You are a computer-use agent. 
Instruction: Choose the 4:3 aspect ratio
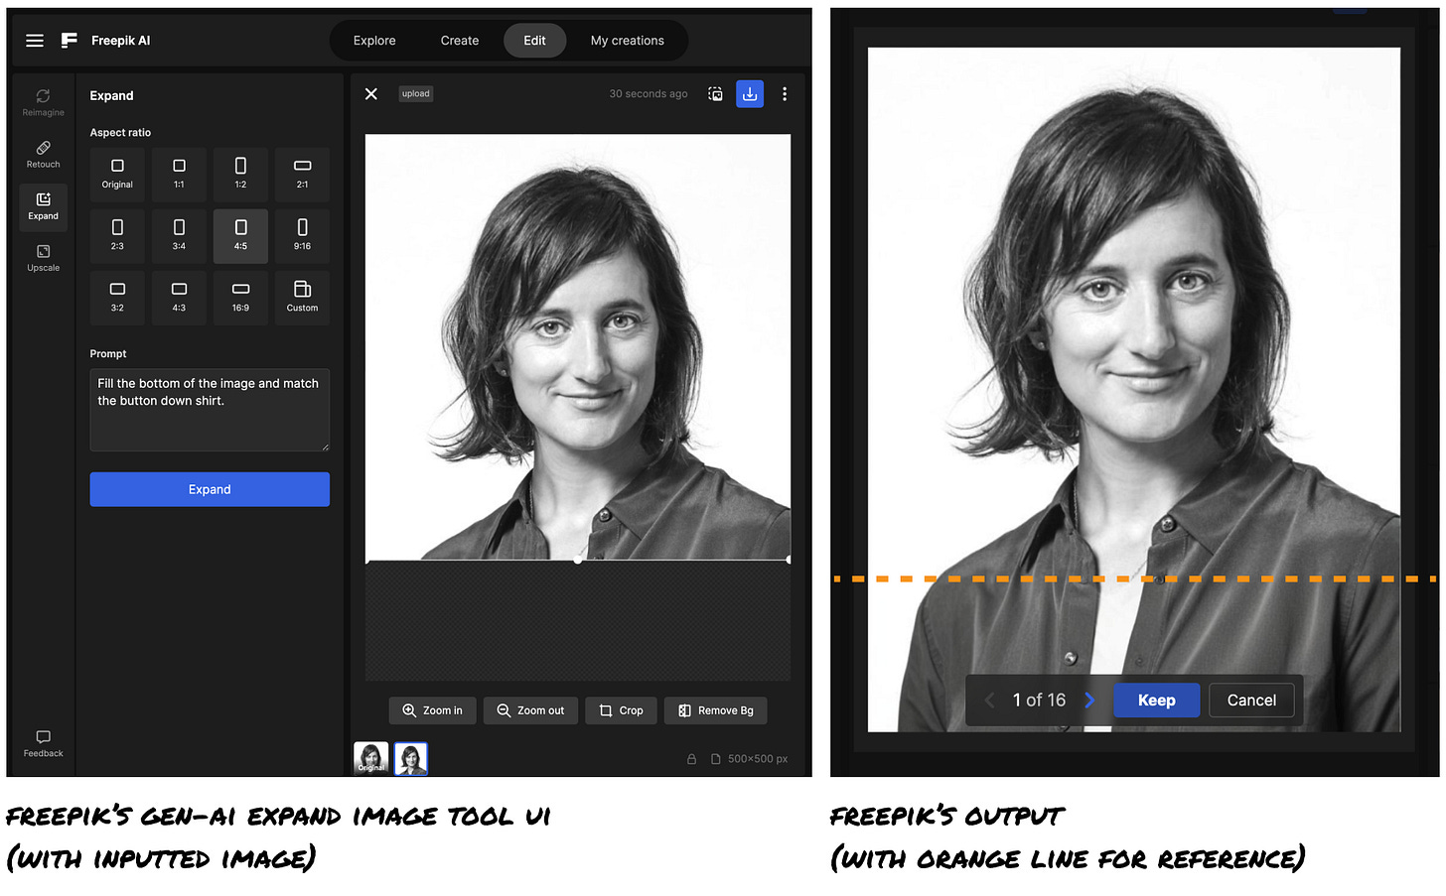click(179, 298)
